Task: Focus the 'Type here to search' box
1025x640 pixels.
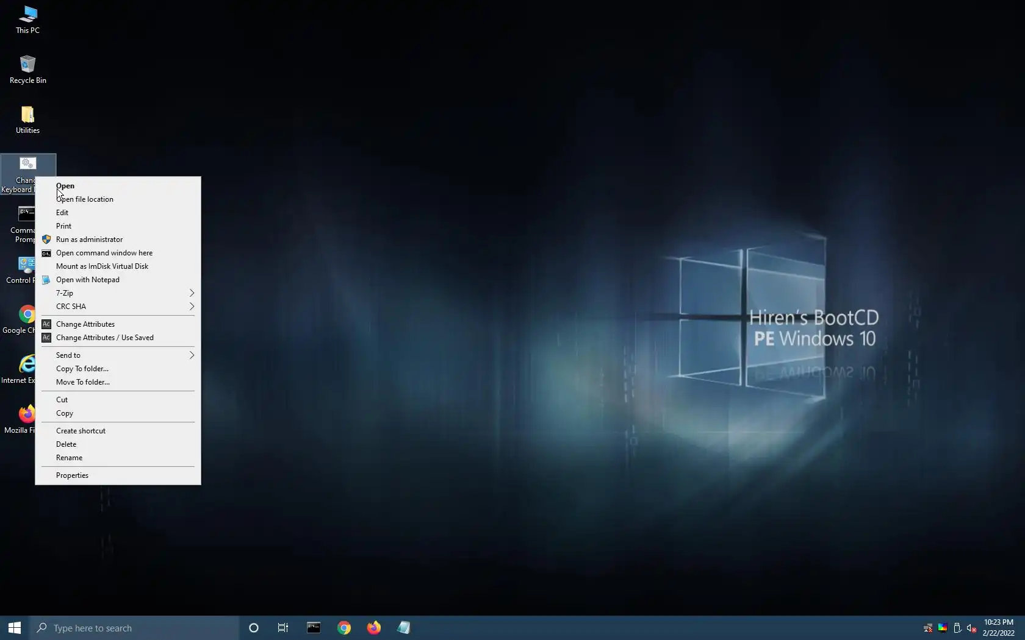Action: [x=134, y=628]
